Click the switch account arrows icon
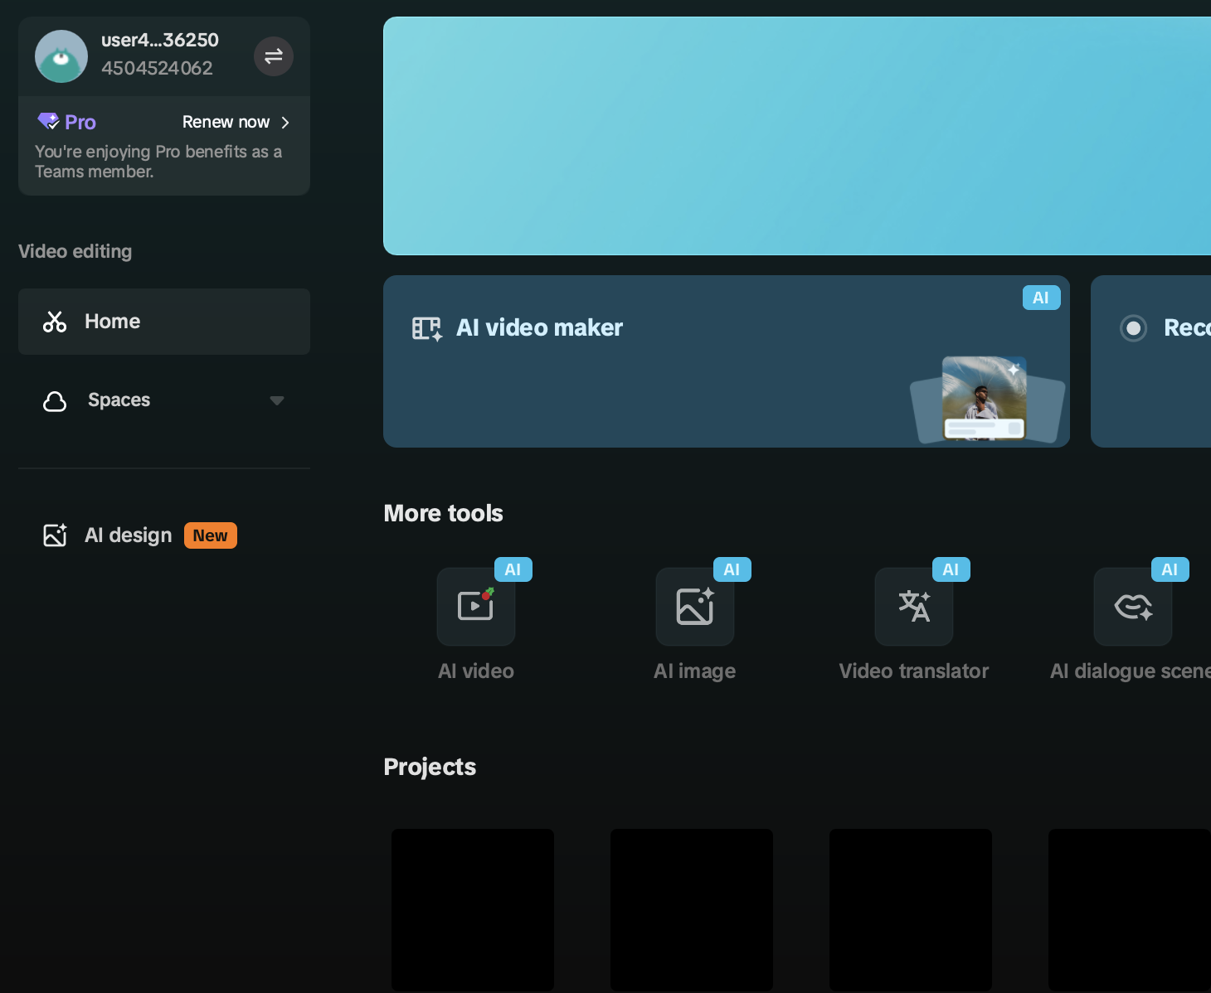1211x993 pixels. (x=274, y=56)
